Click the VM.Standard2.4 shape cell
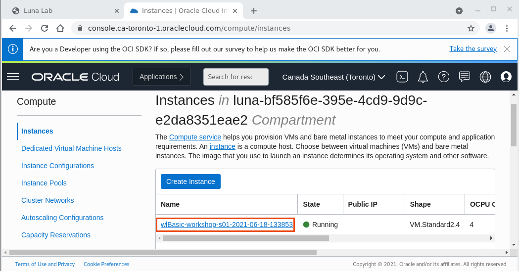This screenshot has width=519, height=271. [434, 225]
